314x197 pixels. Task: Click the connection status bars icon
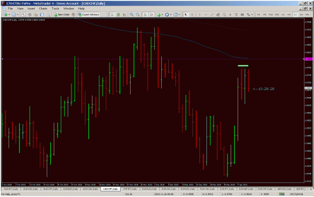282,194
